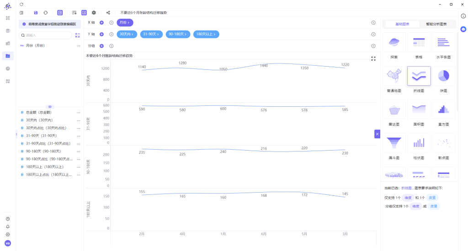Add a field to X axis
The image size is (468, 251).
[101, 23]
